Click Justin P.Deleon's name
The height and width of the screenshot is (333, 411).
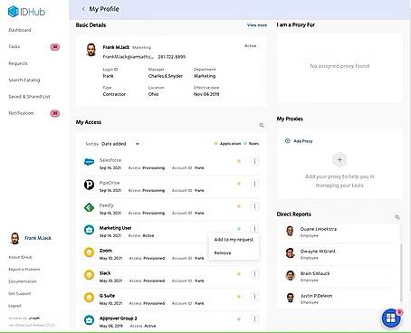(x=316, y=296)
